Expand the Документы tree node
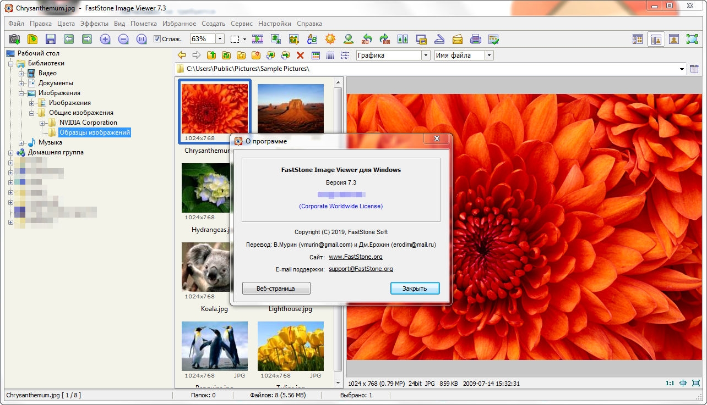707x405 pixels. (21, 83)
